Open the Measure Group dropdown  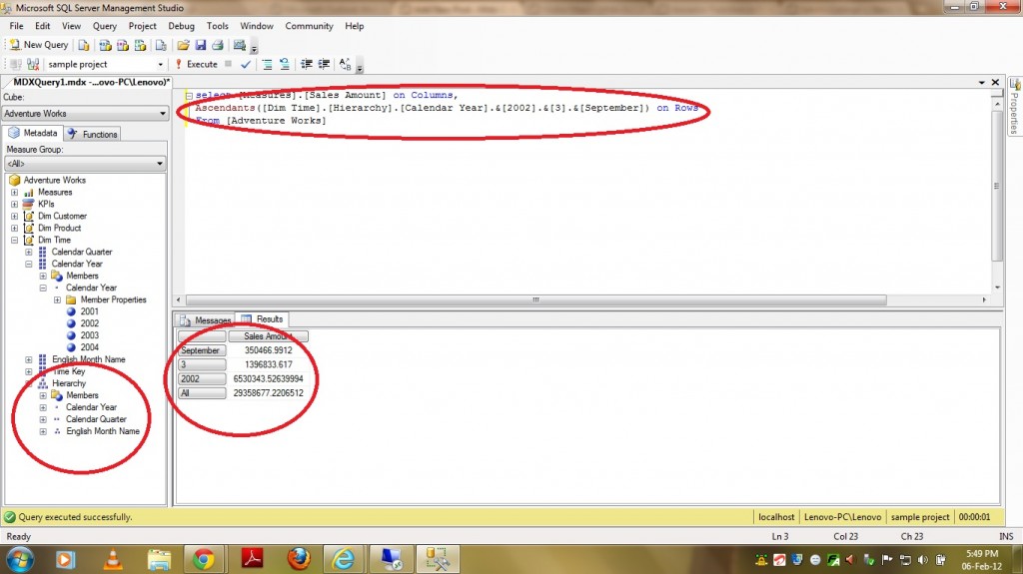pos(85,164)
